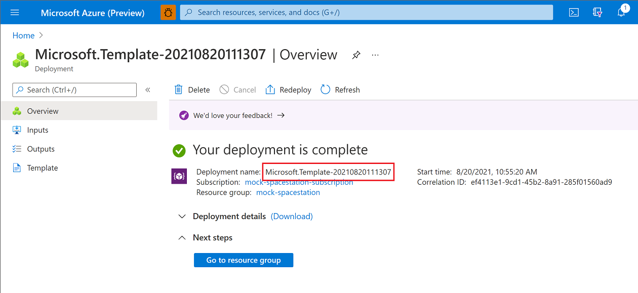Screen dimensions: 638x293
Task: Click the Deployment subtitle under the page title
Action: [x=54, y=69]
